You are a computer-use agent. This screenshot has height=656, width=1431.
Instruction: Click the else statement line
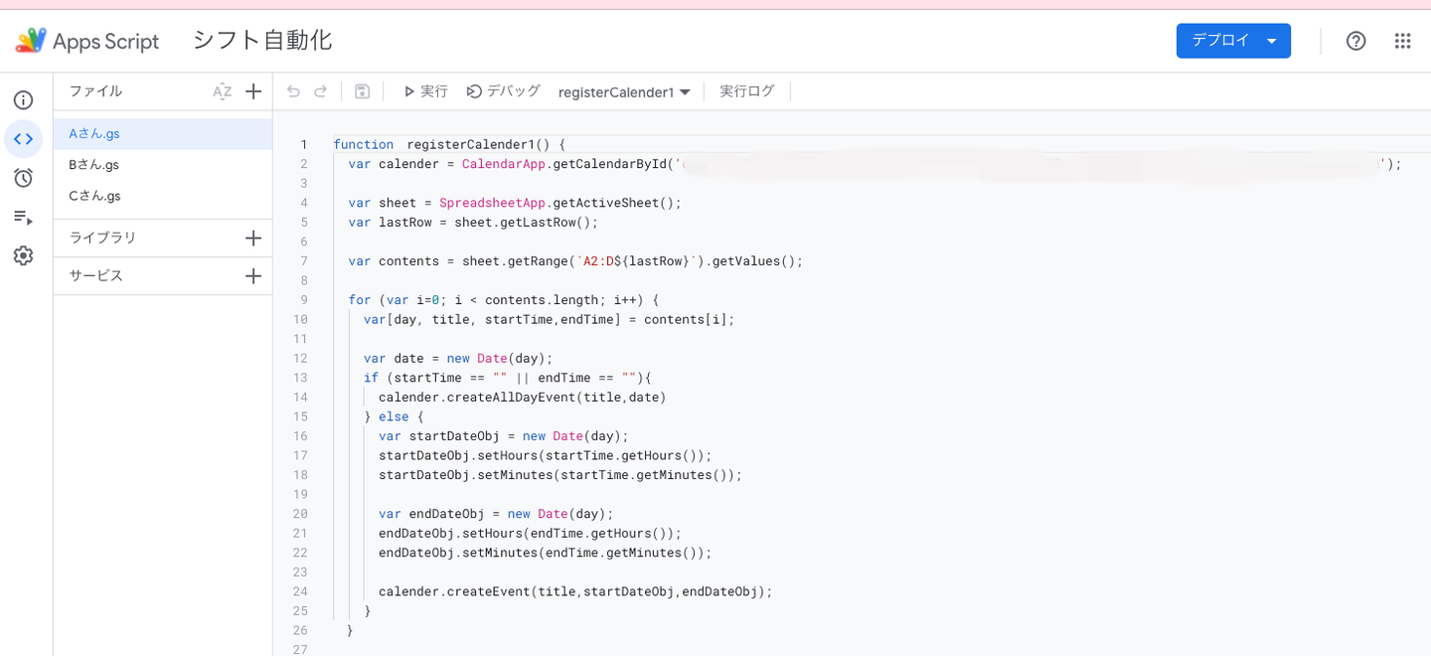(394, 417)
